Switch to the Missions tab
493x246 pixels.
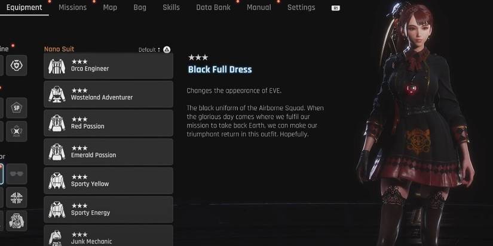point(73,8)
